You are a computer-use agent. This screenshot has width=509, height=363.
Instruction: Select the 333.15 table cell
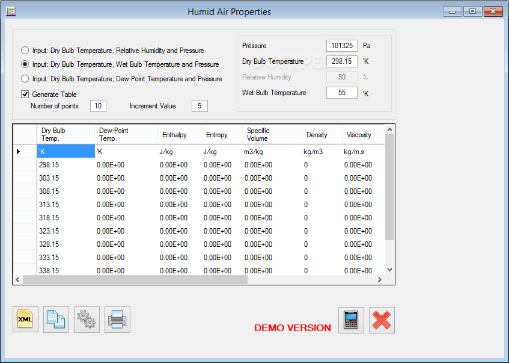[66, 258]
